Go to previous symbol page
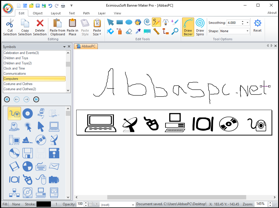Screen dimensions: 279x208 (x=17, y=99)
